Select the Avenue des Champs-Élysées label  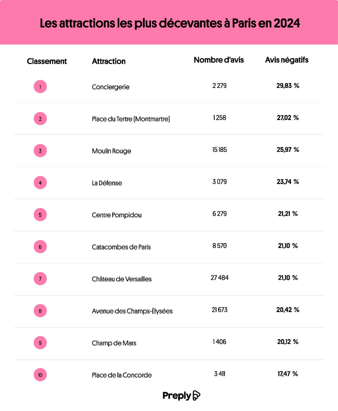tap(132, 311)
